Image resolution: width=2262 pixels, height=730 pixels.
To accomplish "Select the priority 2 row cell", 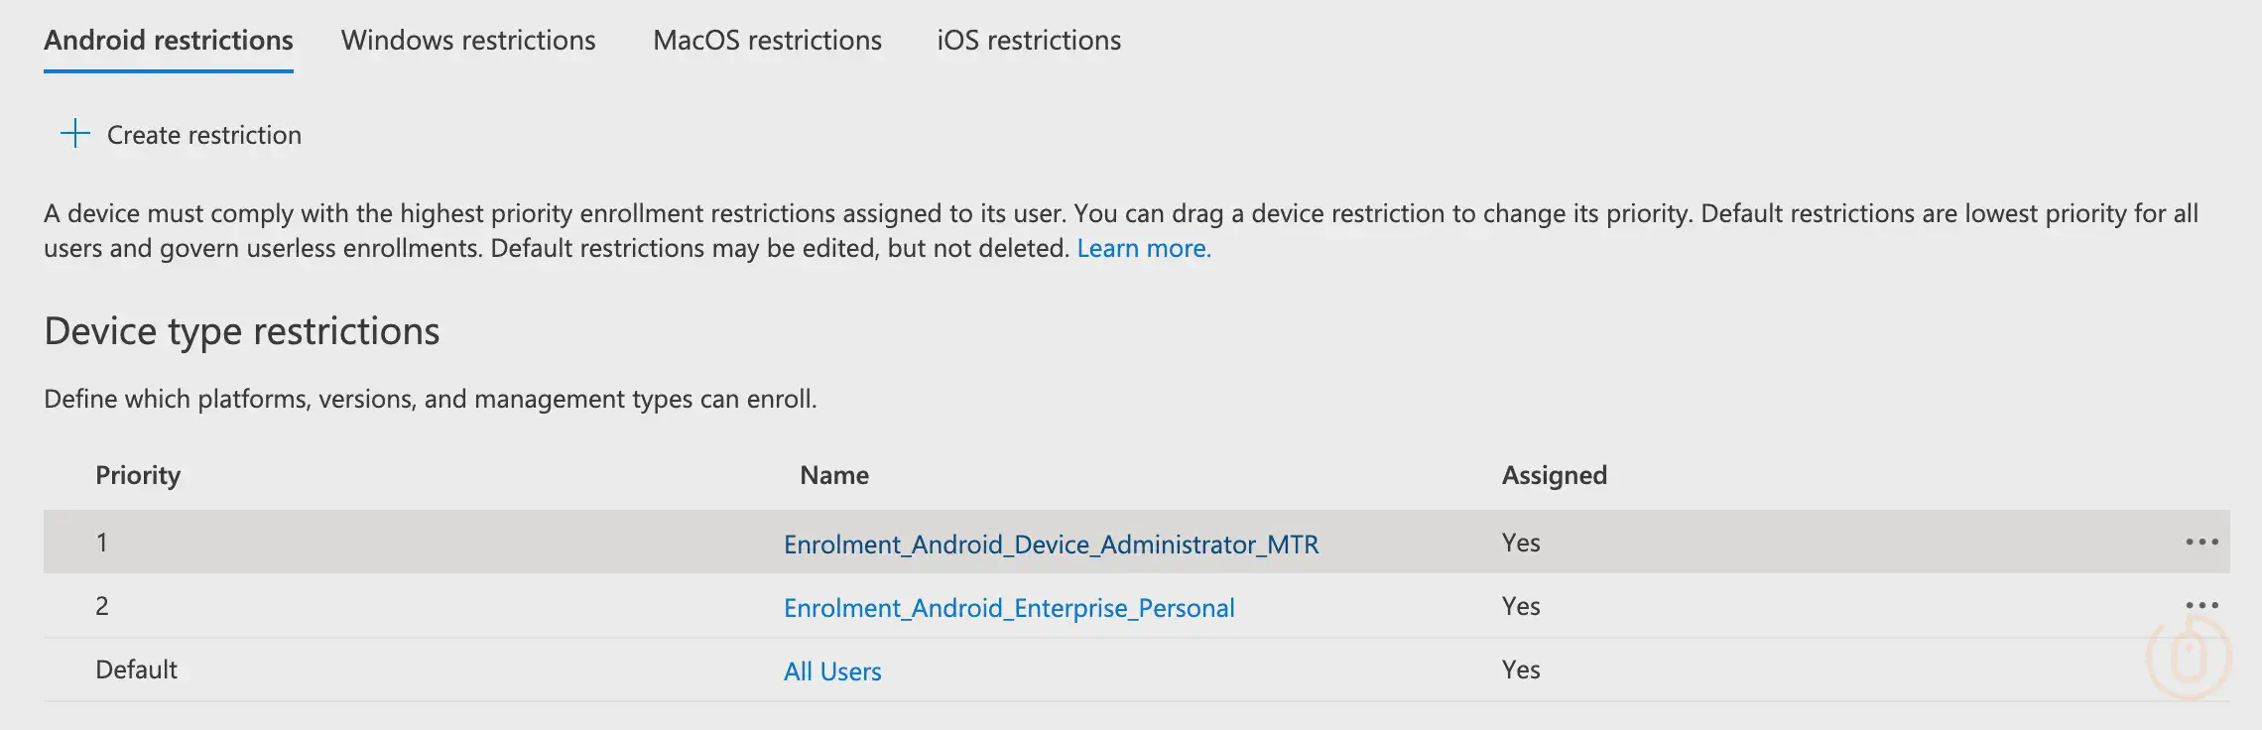I will click(101, 606).
